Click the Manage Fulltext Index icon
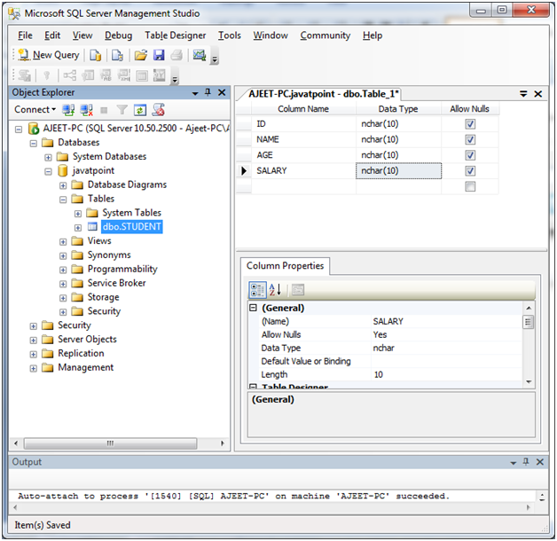The image size is (557, 541). pos(106,75)
